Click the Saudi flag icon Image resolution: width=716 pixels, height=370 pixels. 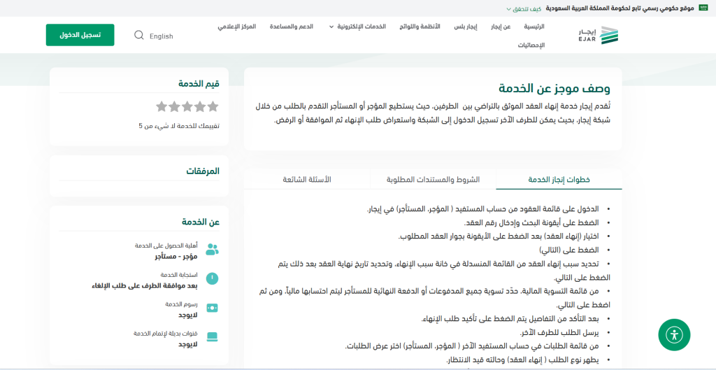click(x=703, y=8)
